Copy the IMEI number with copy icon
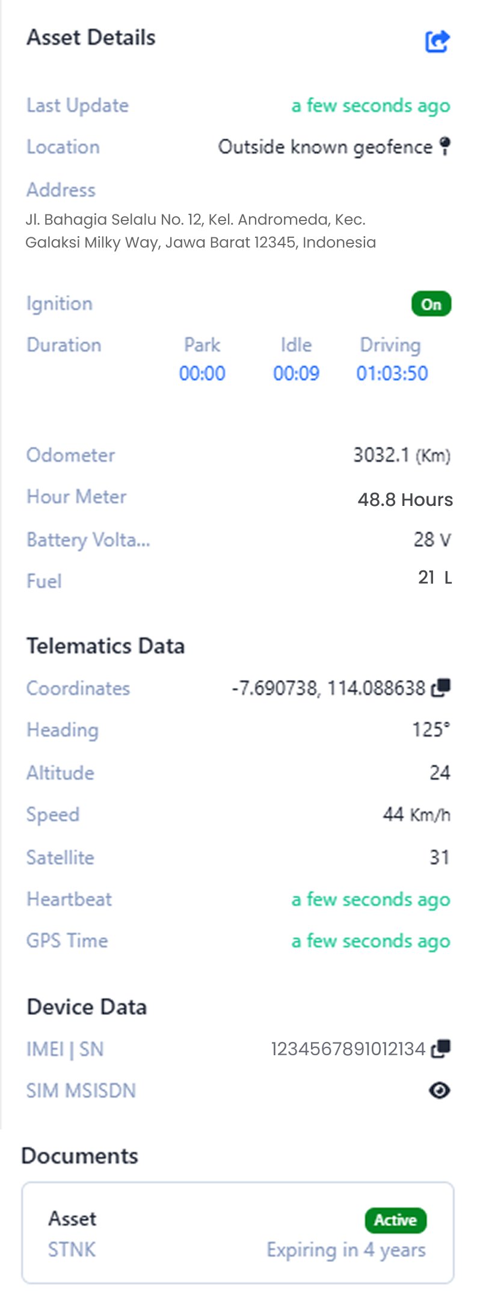Viewport: 477px width, 1307px height. point(440,1049)
